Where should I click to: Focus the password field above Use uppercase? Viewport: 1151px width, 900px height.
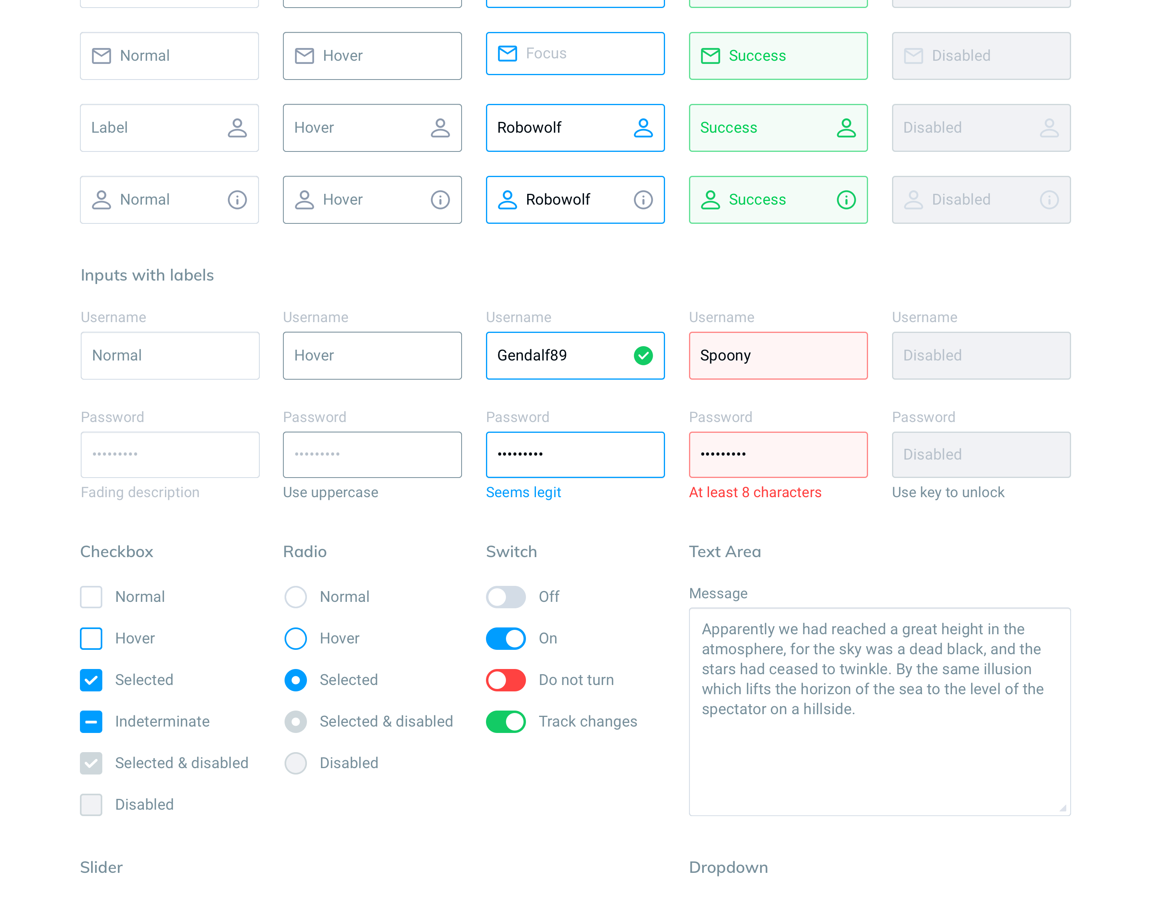pos(372,455)
